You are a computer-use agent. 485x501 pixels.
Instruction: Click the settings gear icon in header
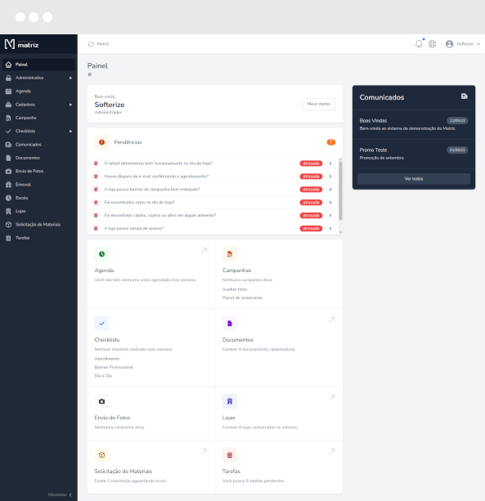coord(432,44)
